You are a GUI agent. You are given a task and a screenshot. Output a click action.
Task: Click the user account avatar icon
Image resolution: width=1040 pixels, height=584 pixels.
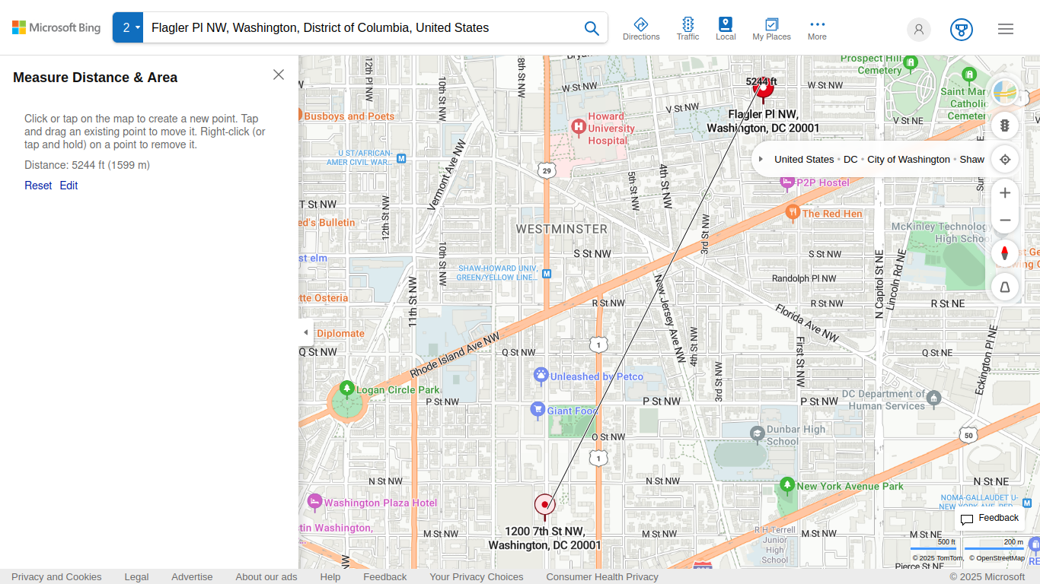pos(919,29)
